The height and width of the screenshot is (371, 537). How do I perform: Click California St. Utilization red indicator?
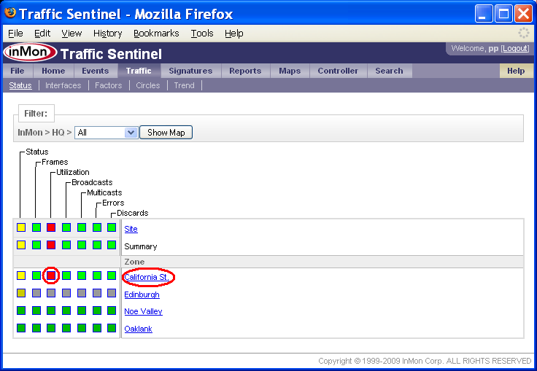[x=51, y=276]
